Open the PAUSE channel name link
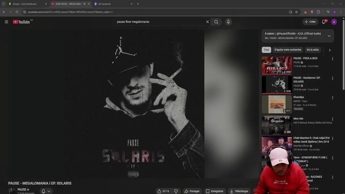The height and width of the screenshot is (194, 345). 22,190
